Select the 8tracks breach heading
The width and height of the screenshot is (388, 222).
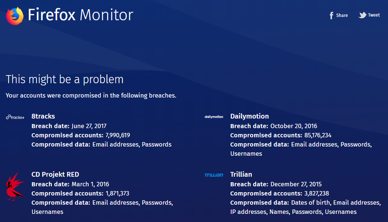click(x=43, y=116)
